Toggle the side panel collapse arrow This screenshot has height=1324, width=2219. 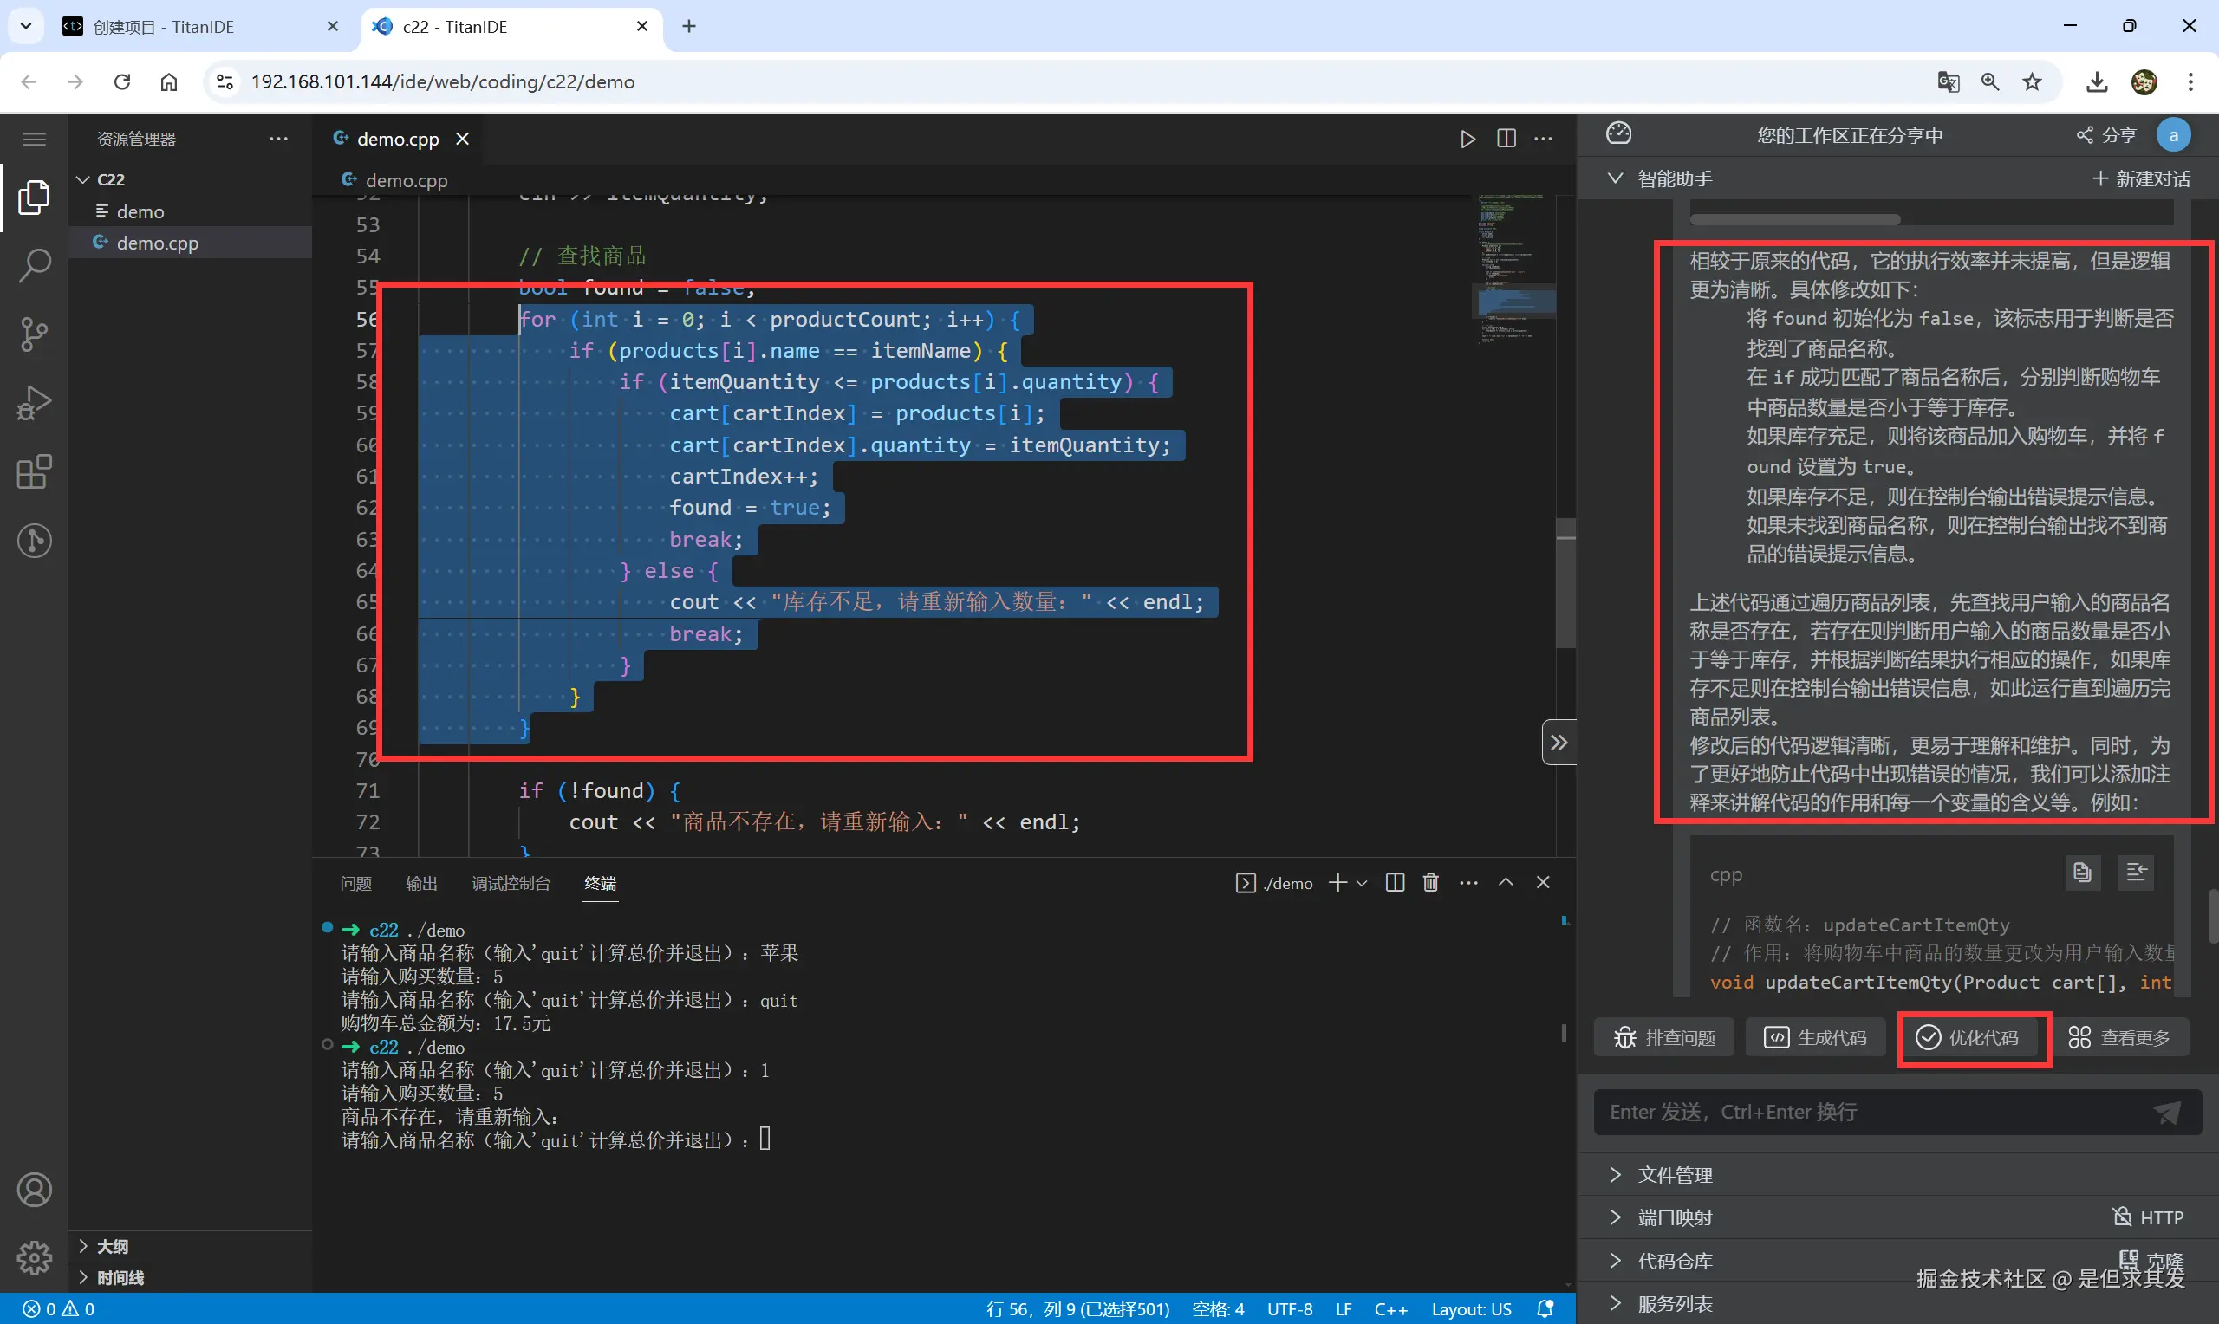(x=1558, y=743)
